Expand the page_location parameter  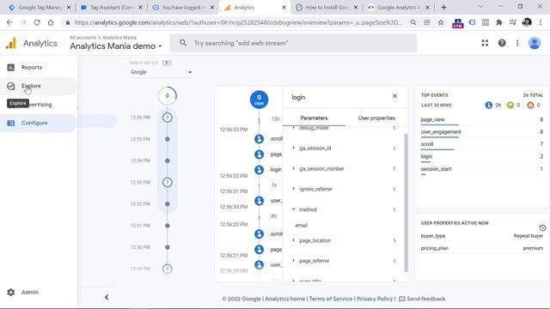pyautogui.click(x=294, y=240)
